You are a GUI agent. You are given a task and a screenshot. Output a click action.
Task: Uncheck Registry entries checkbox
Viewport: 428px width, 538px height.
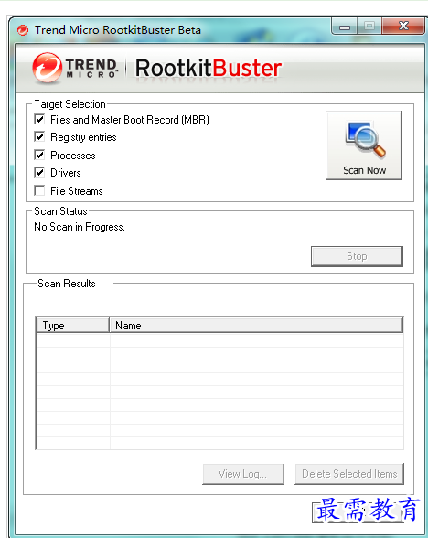(39, 137)
